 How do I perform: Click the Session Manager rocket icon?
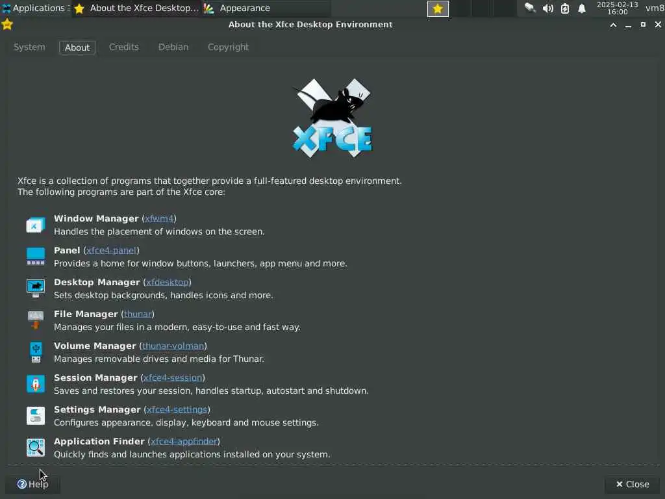[x=36, y=384]
